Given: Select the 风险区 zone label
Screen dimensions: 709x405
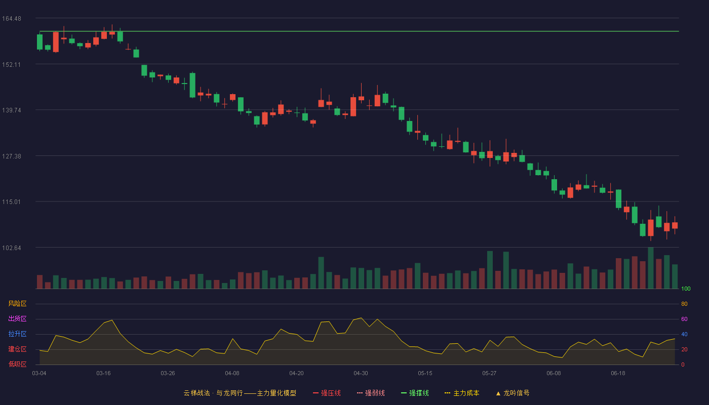Looking at the screenshot, I should 17,304.
